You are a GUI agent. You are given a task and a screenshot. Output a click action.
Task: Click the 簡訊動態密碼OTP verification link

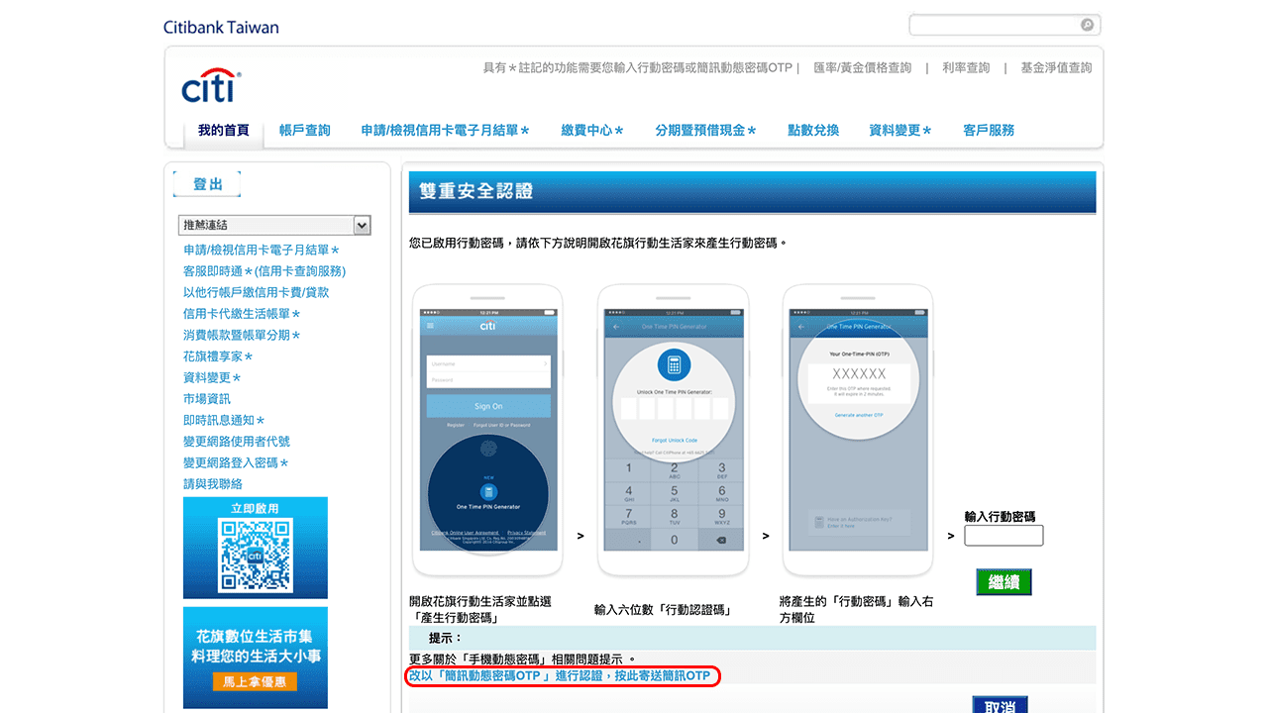(562, 676)
